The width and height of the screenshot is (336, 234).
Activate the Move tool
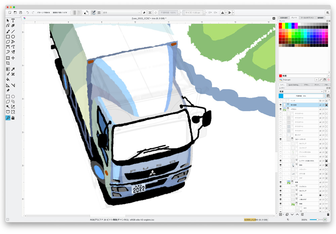13,58
